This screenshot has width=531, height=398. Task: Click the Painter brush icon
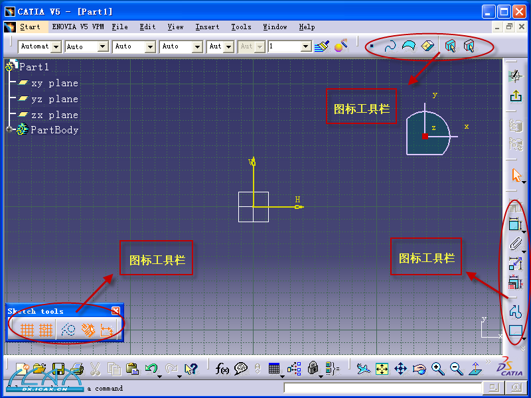pos(323,46)
